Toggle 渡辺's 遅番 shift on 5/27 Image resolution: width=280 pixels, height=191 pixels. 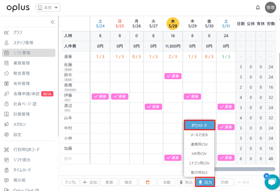pos(153,107)
